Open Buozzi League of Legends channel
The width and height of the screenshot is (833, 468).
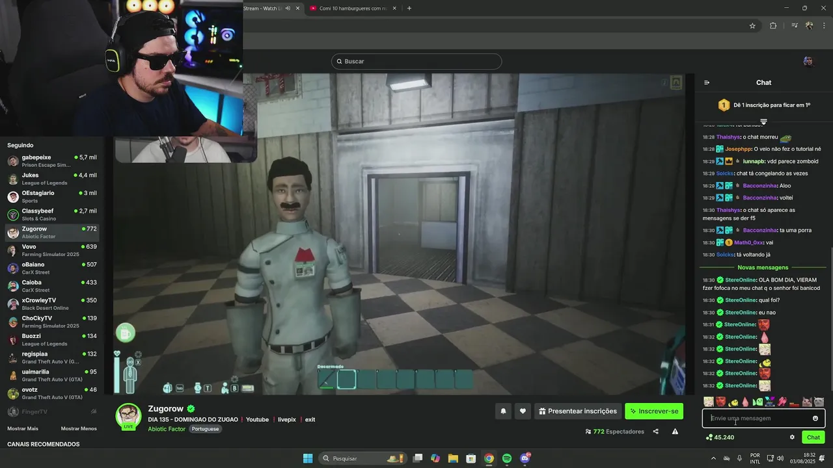[x=52, y=339]
